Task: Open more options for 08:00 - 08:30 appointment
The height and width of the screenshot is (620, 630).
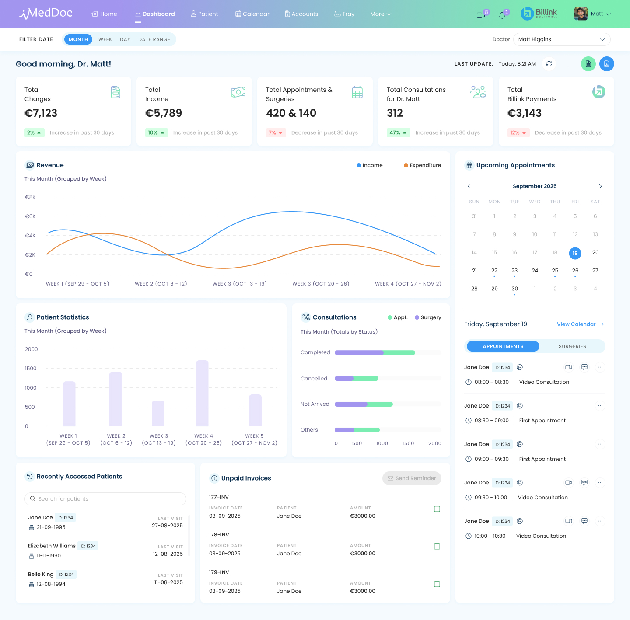Action: point(600,367)
